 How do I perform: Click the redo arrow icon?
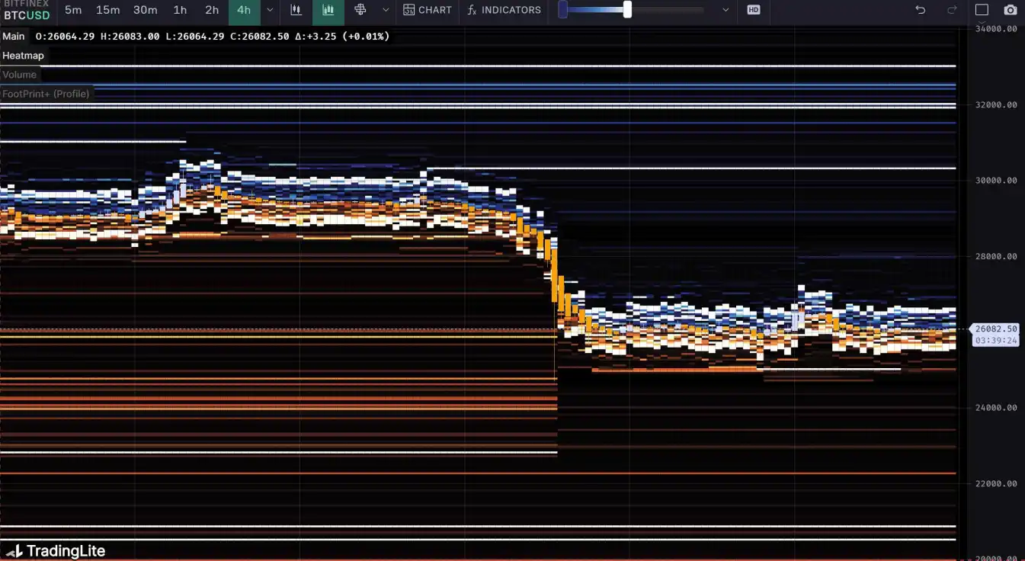(x=952, y=10)
